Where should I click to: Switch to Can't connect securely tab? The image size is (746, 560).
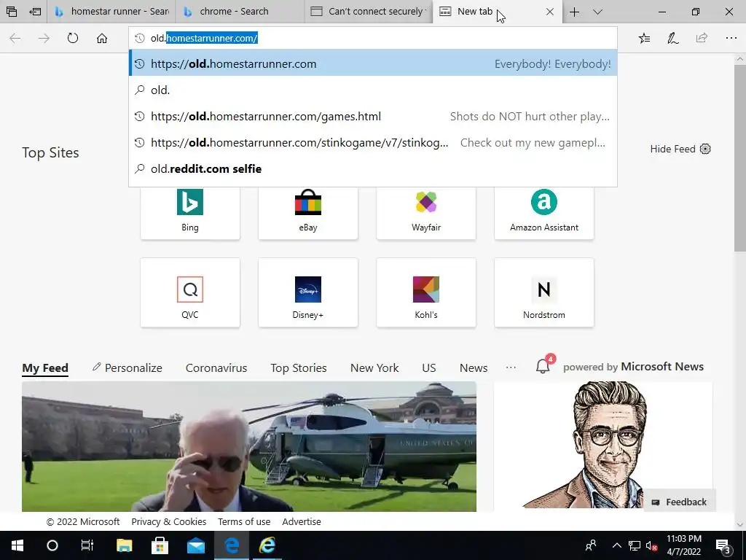[x=368, y=12]
